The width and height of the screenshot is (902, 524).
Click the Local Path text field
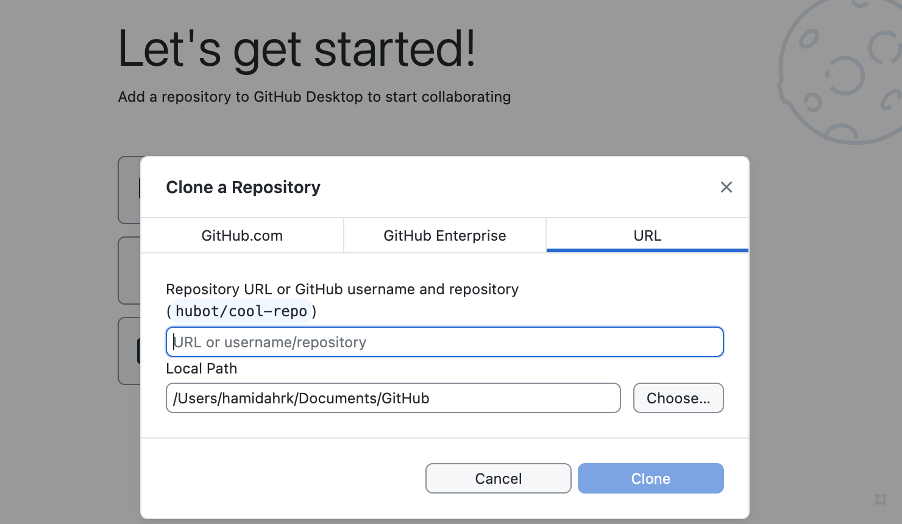point(392,398)
